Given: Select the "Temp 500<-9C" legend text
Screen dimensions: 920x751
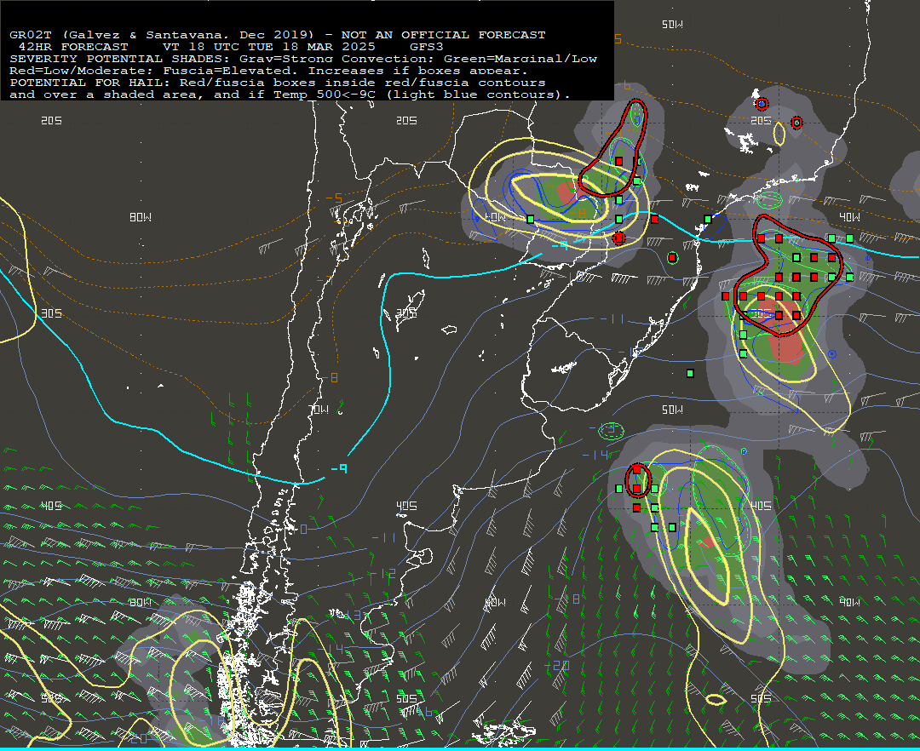Looking at the screenshot, I should pyautogui.click(x=324, y=95).
